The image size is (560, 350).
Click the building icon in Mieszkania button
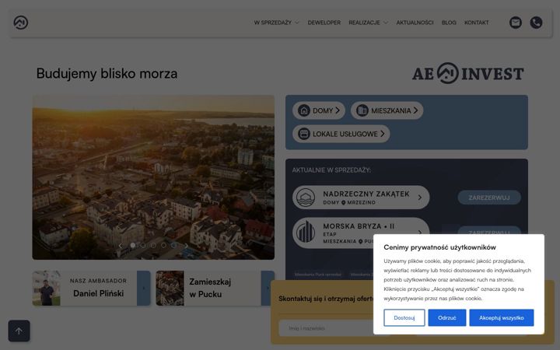tap(362, 110)
